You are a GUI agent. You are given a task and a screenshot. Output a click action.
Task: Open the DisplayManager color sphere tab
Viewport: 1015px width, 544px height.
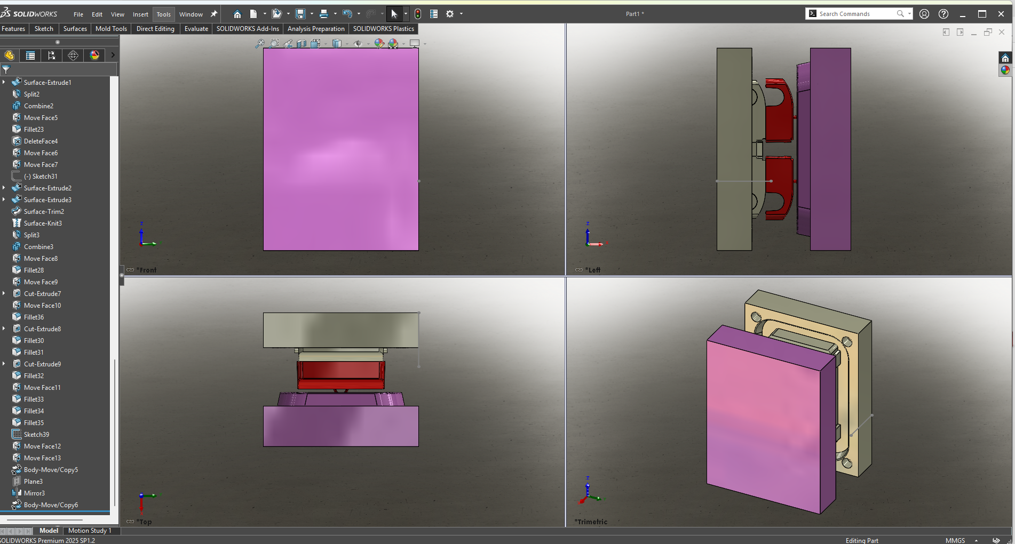(94, 55)
